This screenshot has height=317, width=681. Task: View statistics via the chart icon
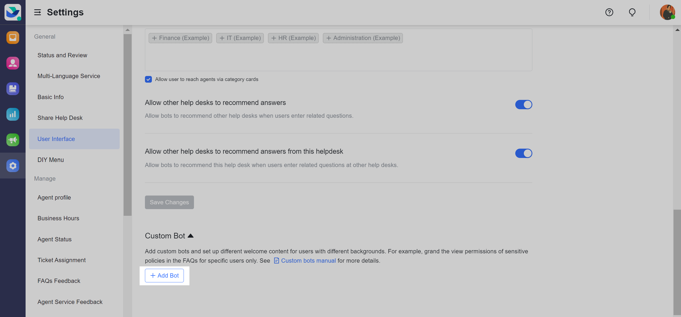click(13, 114)
